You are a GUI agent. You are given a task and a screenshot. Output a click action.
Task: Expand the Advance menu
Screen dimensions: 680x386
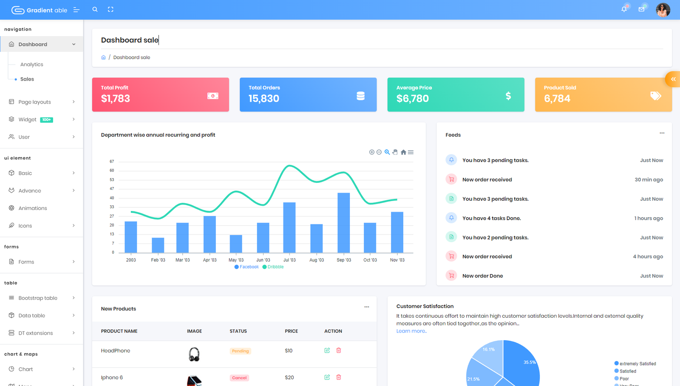tap(42, 190)
